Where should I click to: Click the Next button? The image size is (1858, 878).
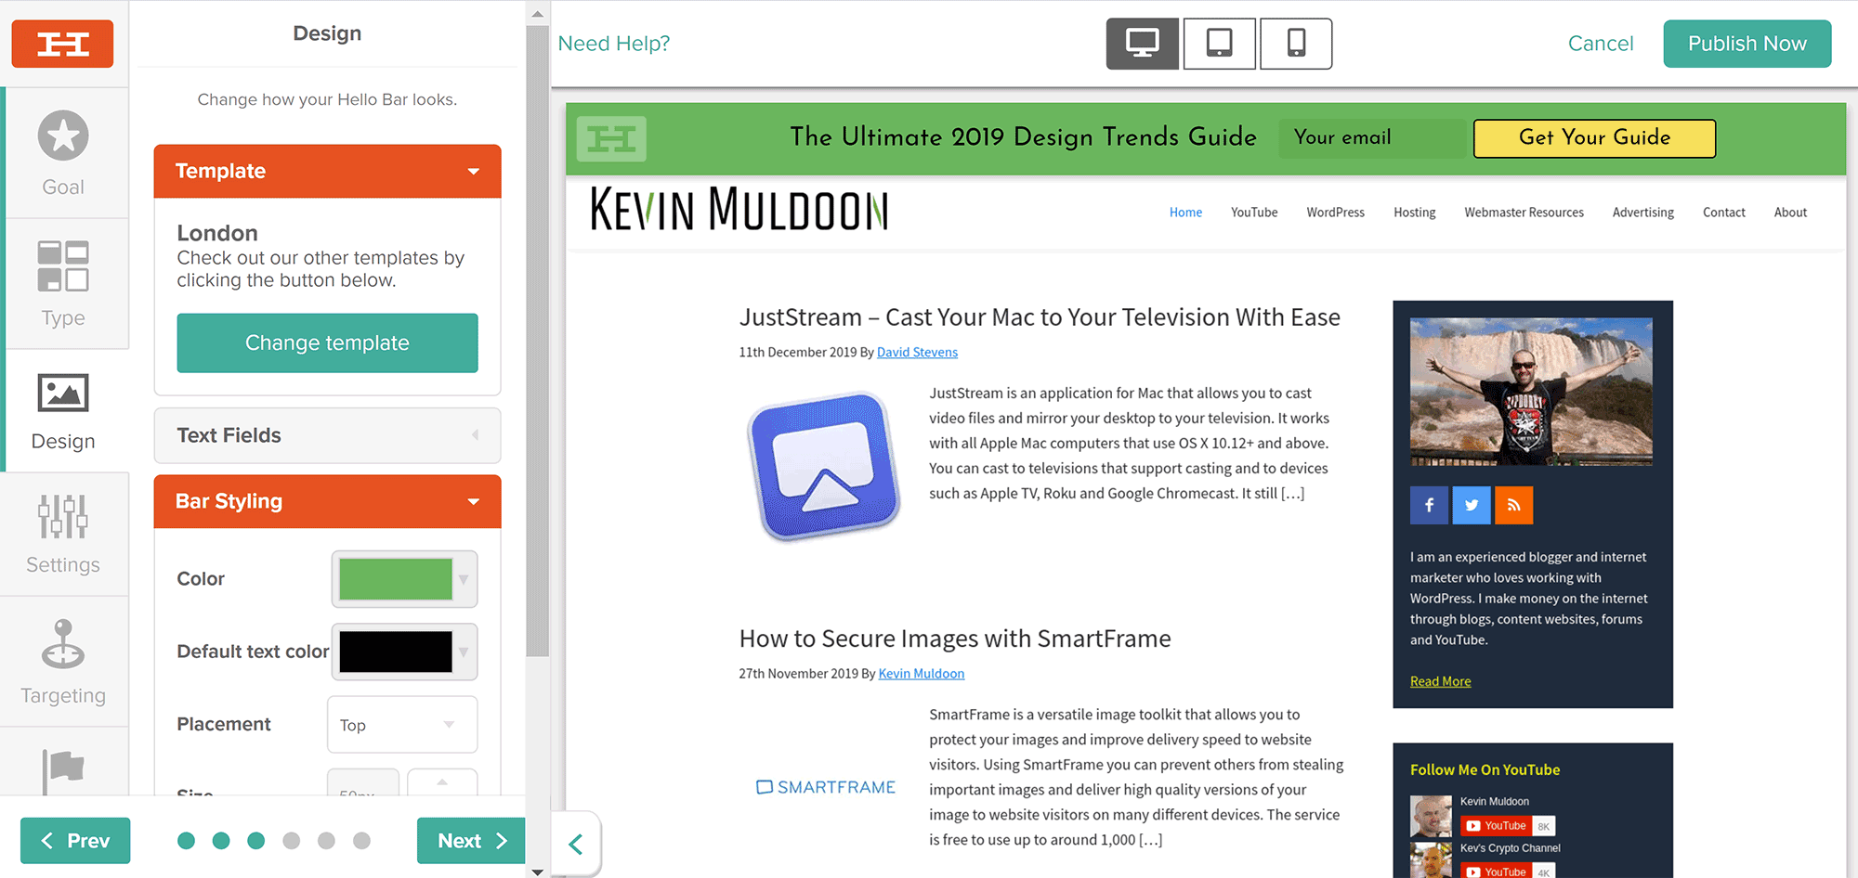(471, 841)
